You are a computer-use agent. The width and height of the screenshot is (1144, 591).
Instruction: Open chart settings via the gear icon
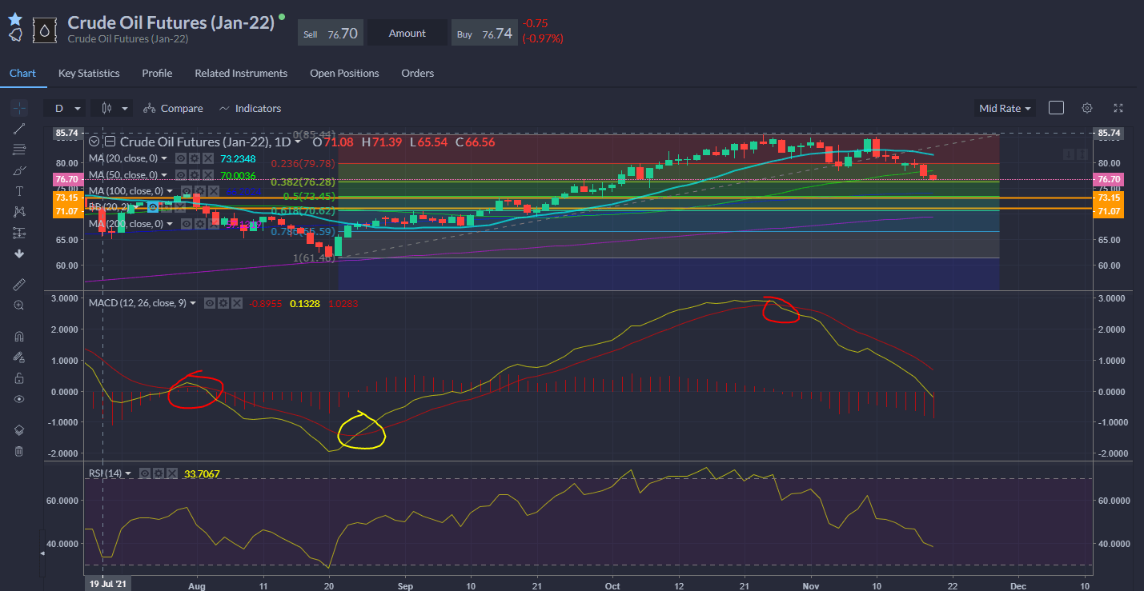coord(1086,107)
